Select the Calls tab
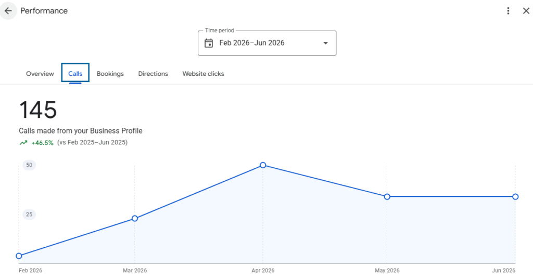This screenshot has height=280, width=533. click(75, 73)
